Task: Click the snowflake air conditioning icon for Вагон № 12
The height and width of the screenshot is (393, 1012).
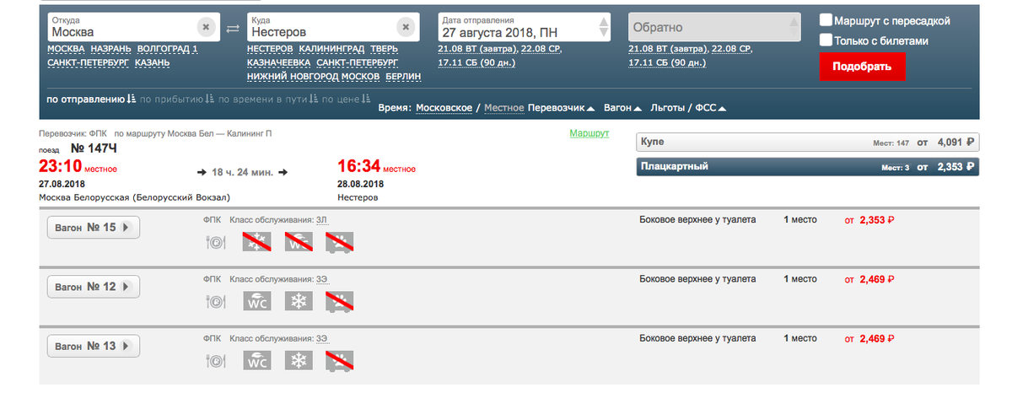Action: 297,301
